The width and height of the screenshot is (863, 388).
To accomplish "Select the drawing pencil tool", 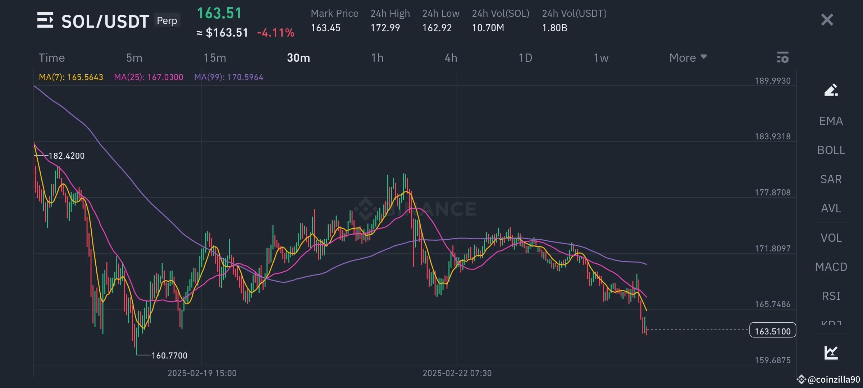I will point(831,90).
